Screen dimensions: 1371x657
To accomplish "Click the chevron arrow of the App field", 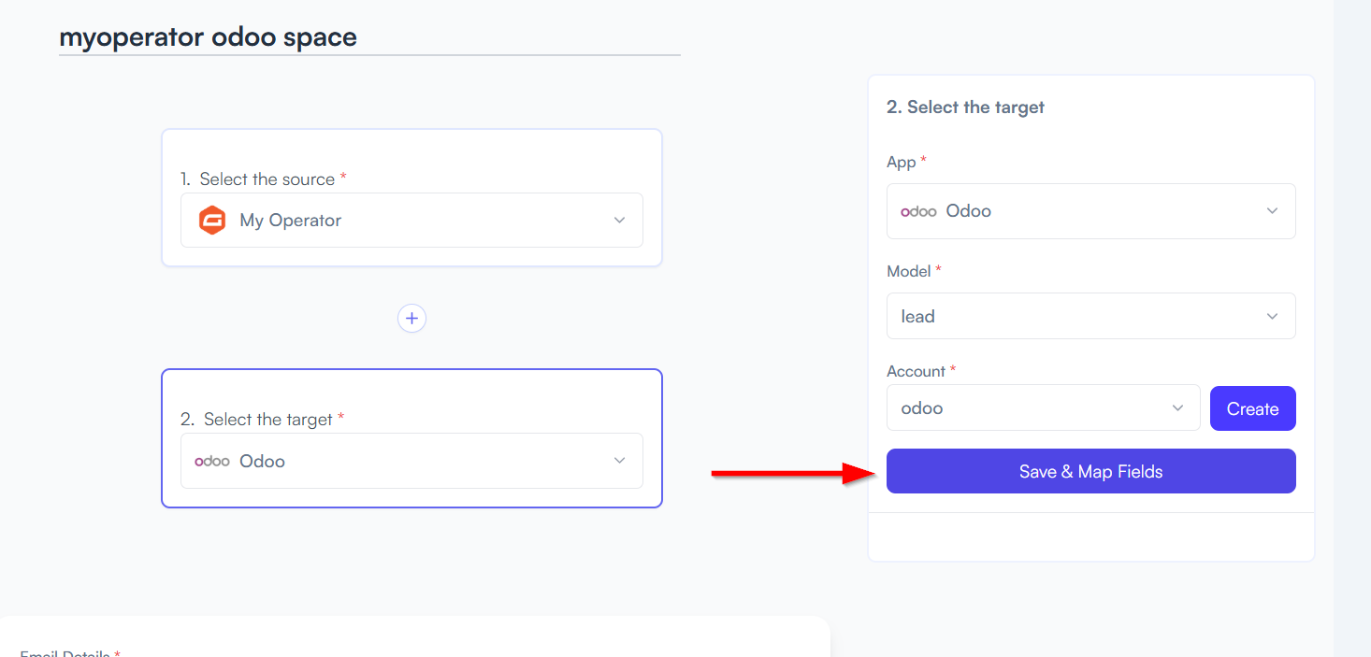I will click(1272, 211).
